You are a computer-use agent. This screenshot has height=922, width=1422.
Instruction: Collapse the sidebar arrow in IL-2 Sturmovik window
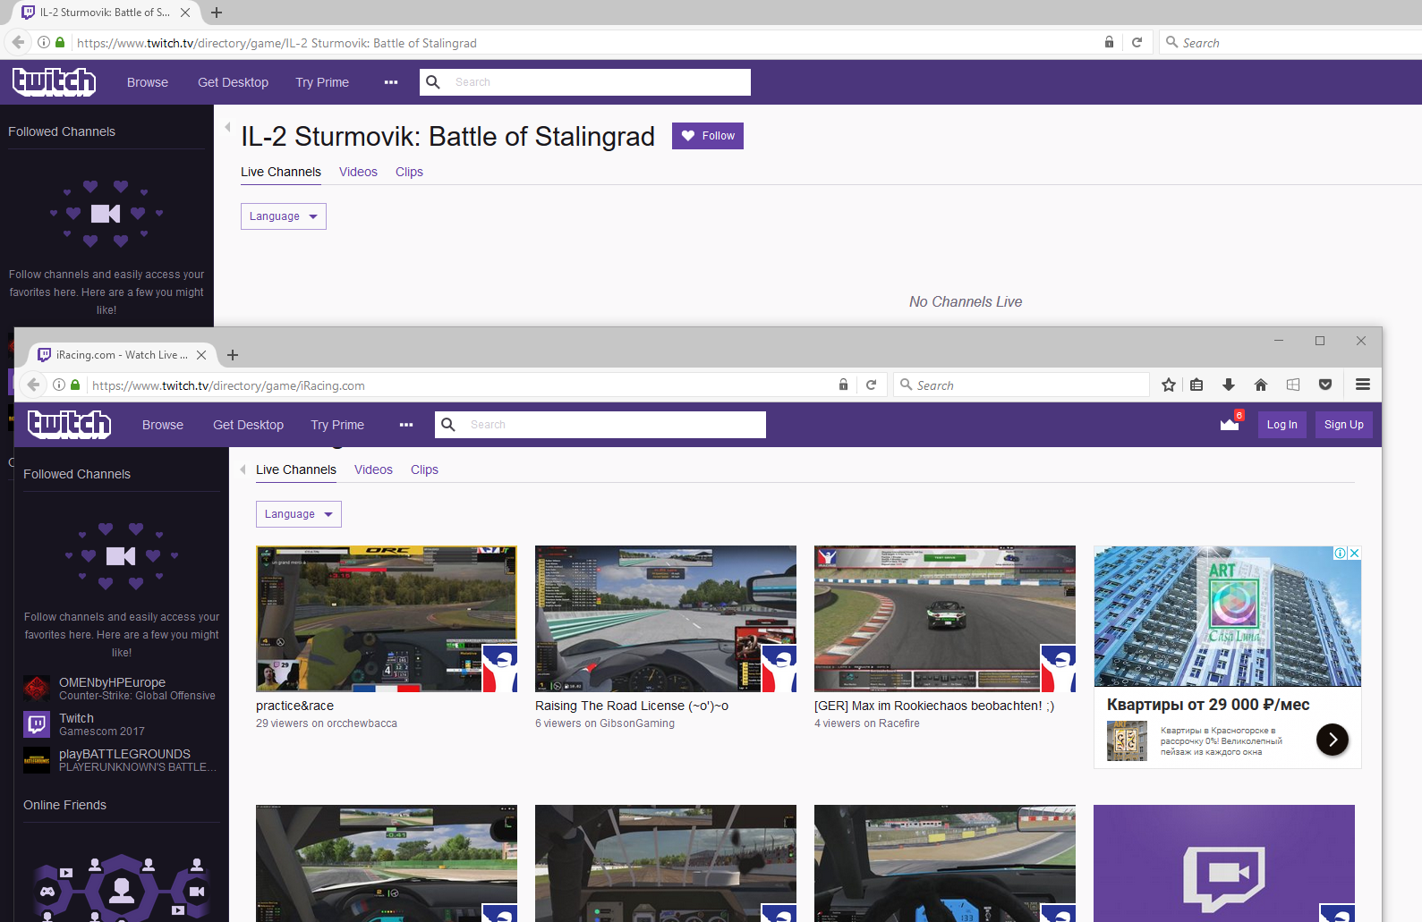tap(227, 127)
